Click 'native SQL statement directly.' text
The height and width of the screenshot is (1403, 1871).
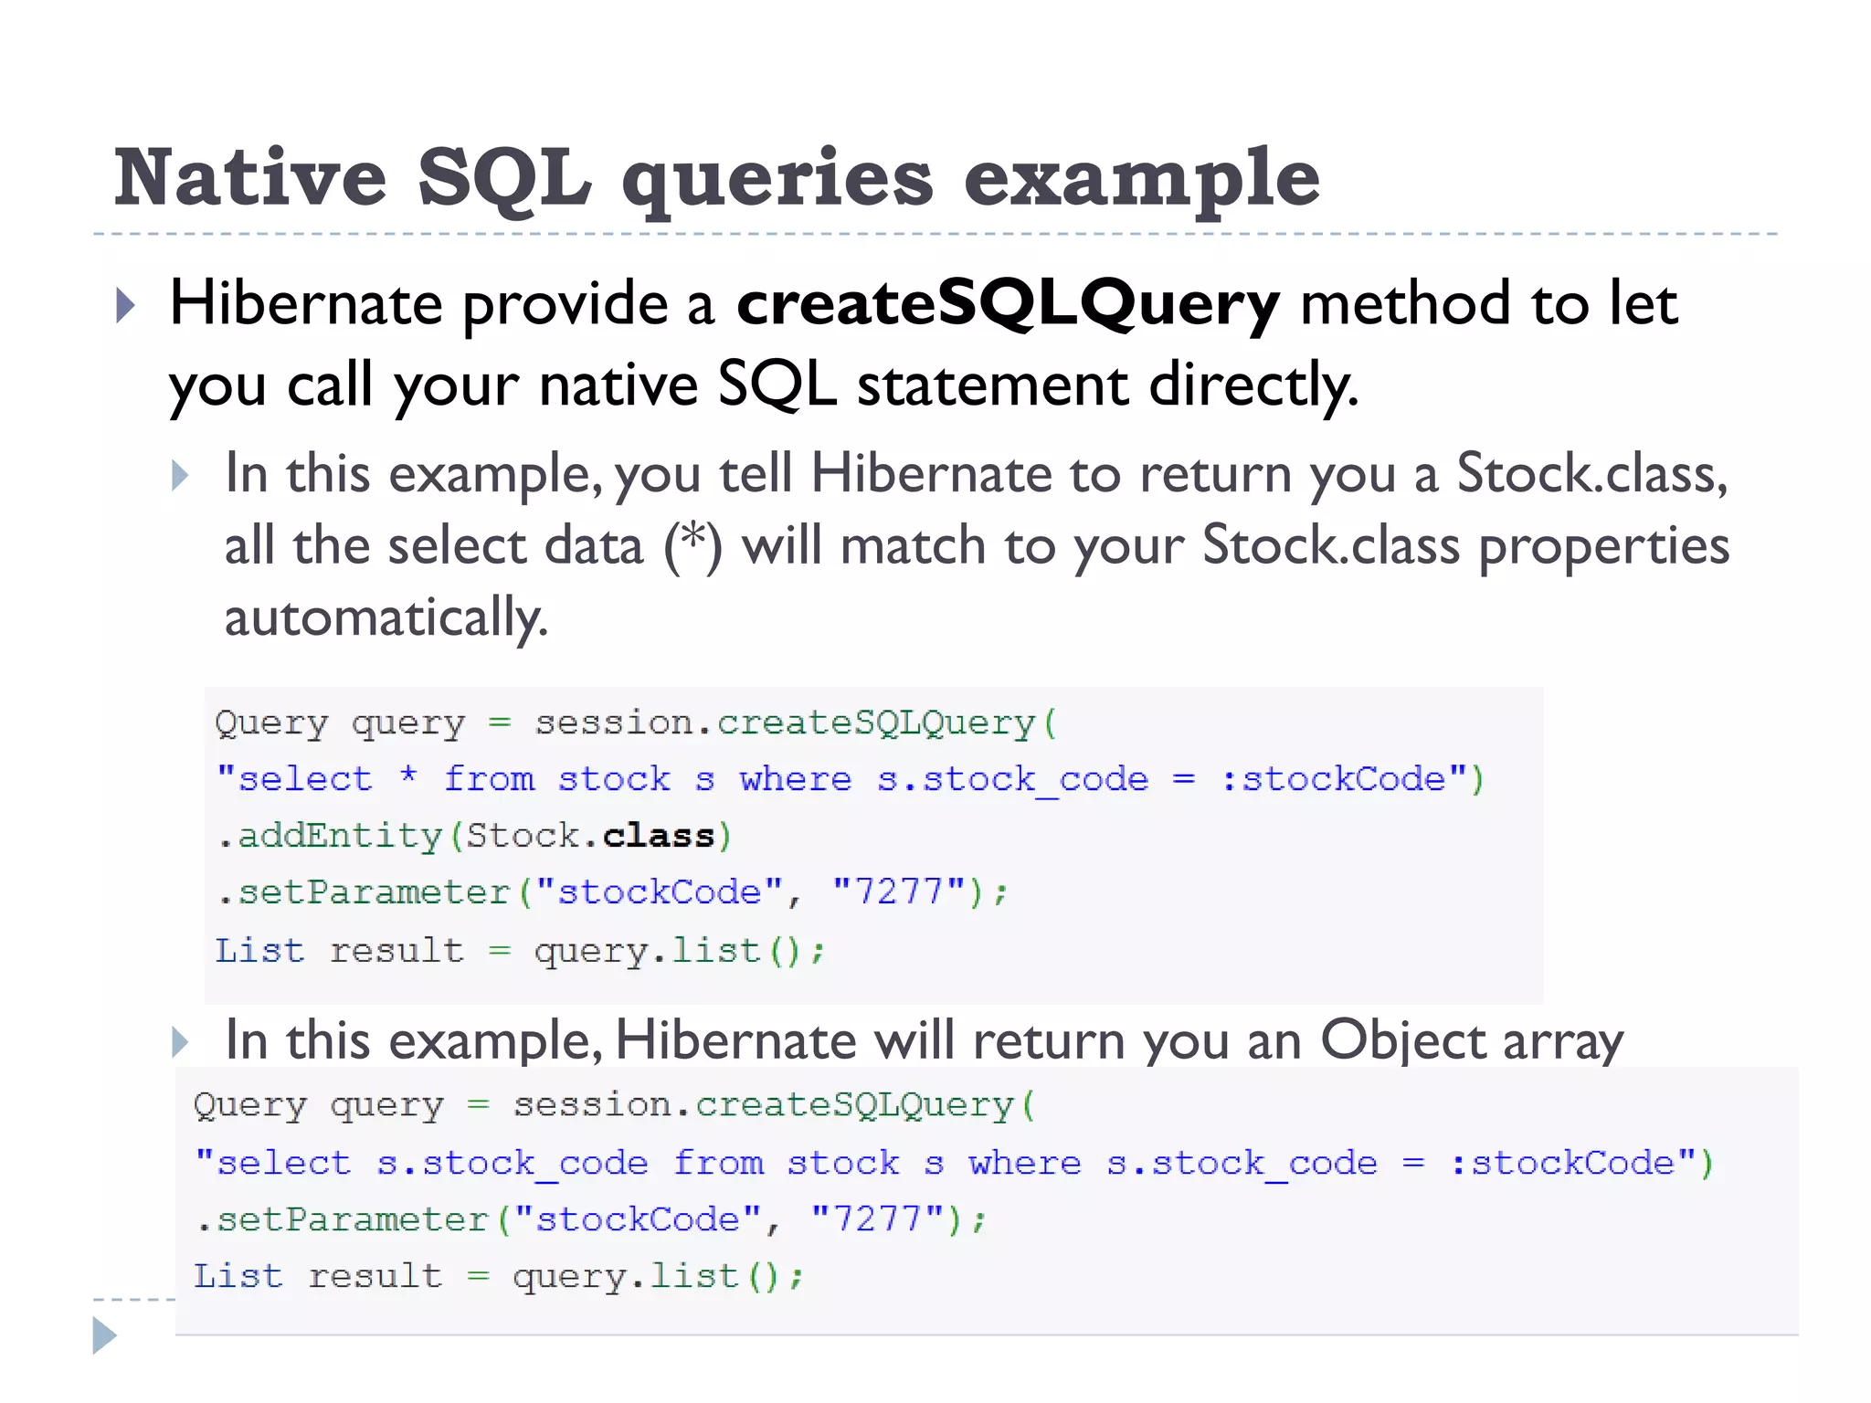pyautogui.click(x=947, y=385)
